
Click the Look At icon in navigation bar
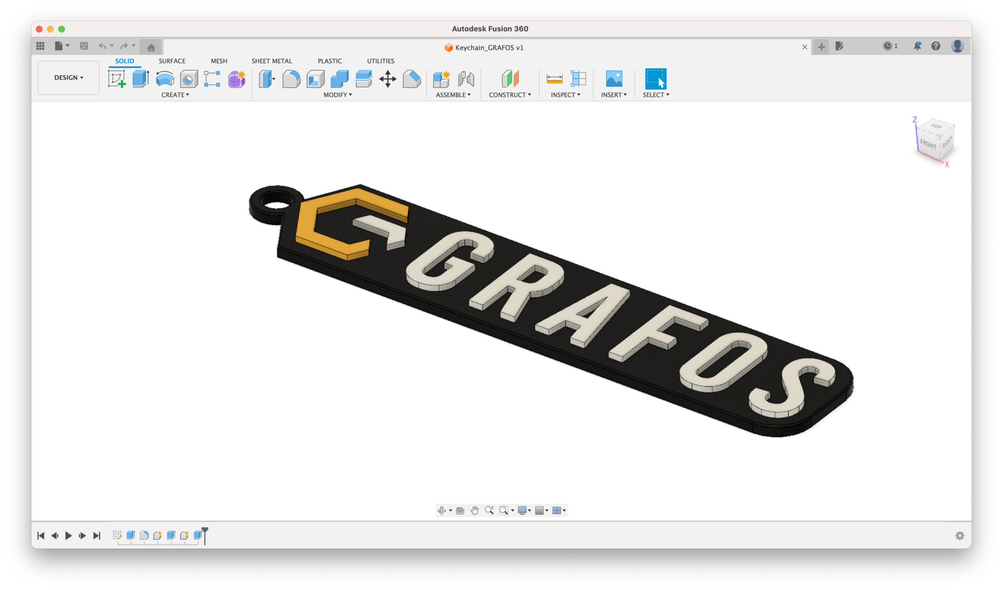[x=460, y=510]
